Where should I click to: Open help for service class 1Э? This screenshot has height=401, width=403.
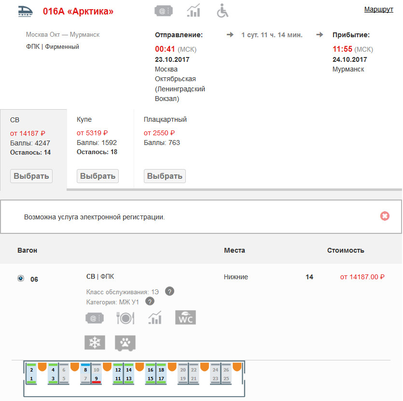pyautogui.click(x=169, y=291)
